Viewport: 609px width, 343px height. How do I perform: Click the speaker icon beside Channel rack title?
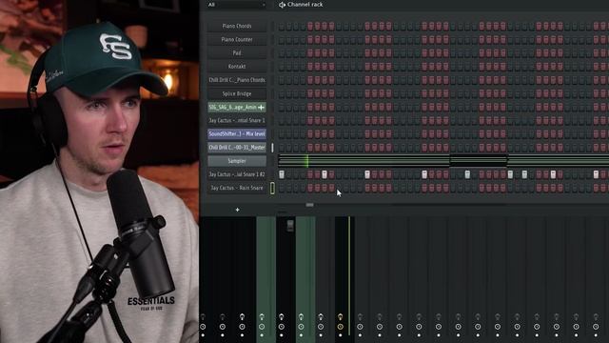pyautogui.click(x=282, y=5)
